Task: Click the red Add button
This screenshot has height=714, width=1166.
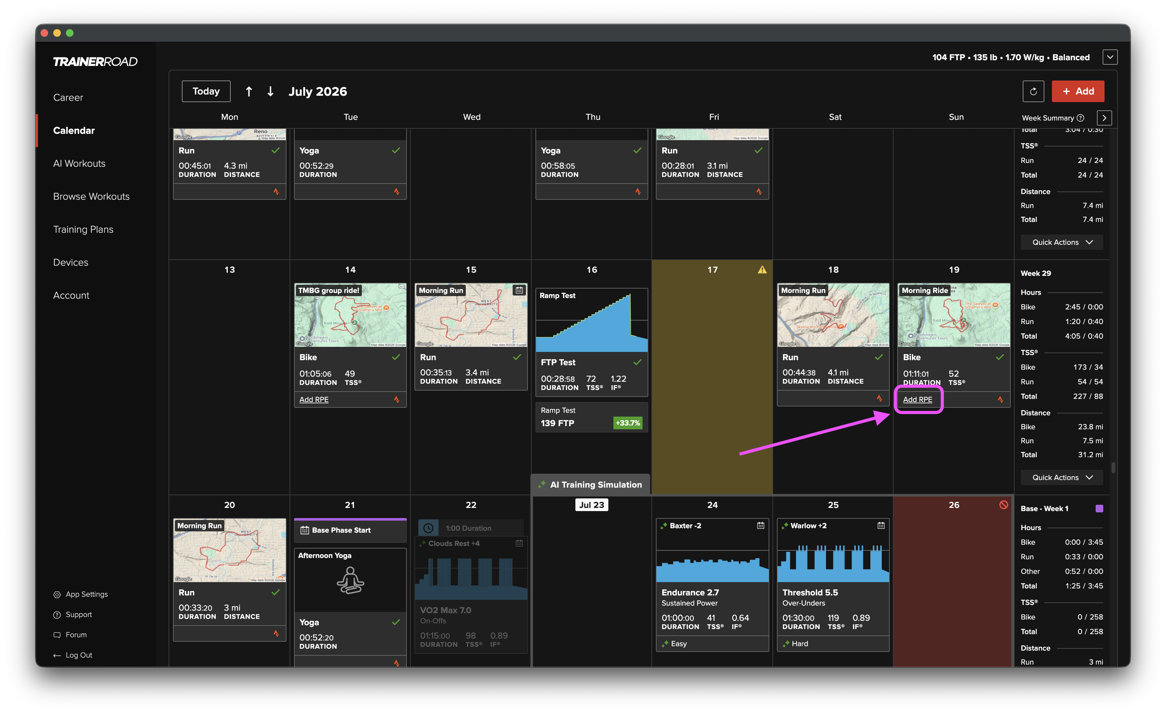Action: 1078,91
